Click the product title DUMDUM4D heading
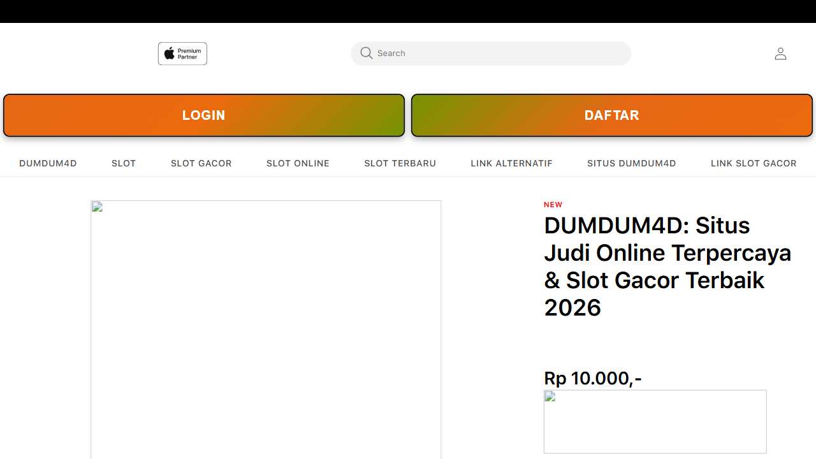 tap(667, 266)
